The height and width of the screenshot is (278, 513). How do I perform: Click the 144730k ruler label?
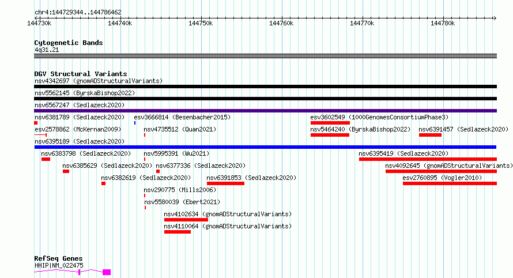click(x=39, y=23)
